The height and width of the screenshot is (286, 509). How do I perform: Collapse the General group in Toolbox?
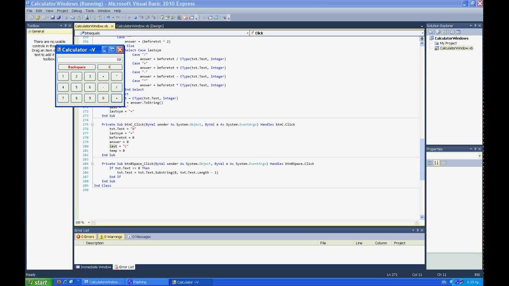29,31
